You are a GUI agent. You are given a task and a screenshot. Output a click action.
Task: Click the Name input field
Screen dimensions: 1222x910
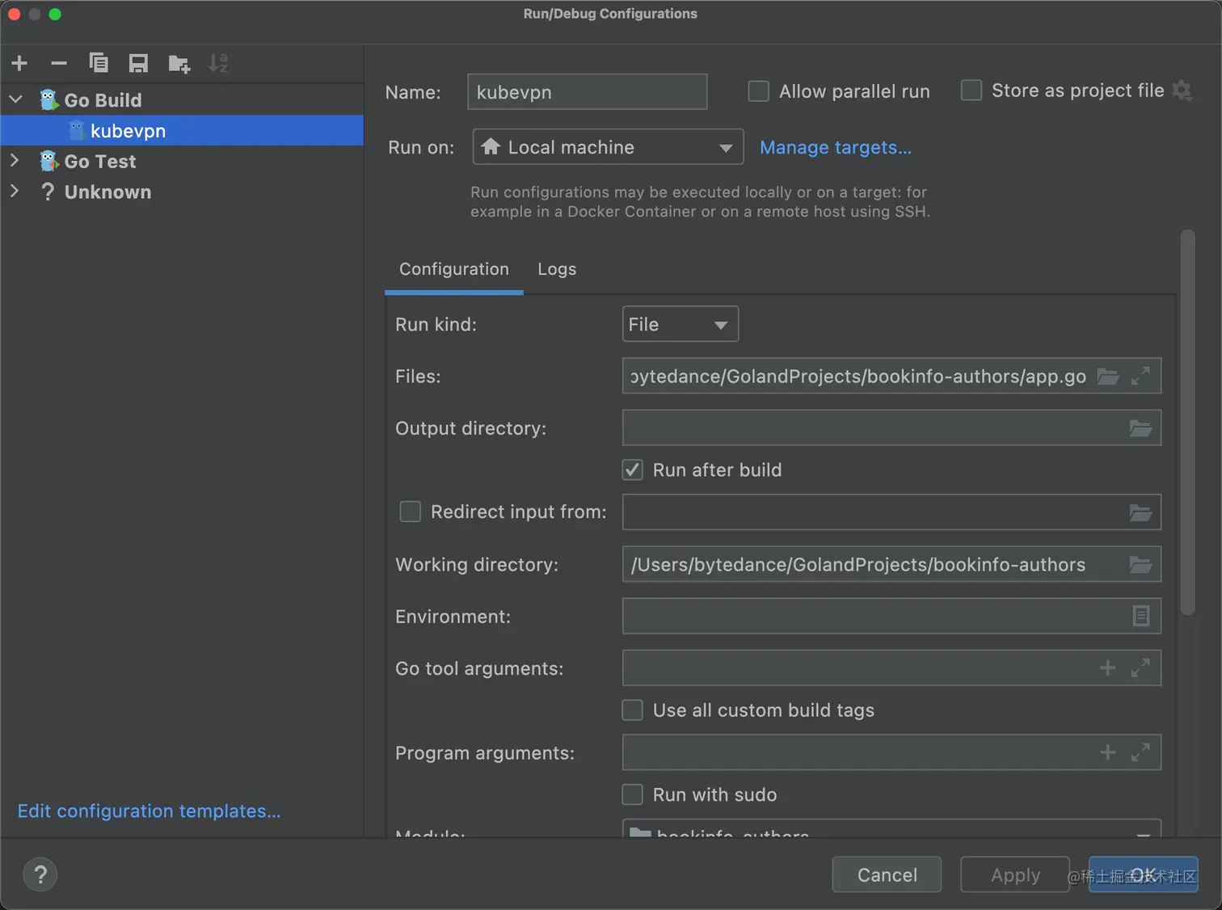click(x=587, y=92)
